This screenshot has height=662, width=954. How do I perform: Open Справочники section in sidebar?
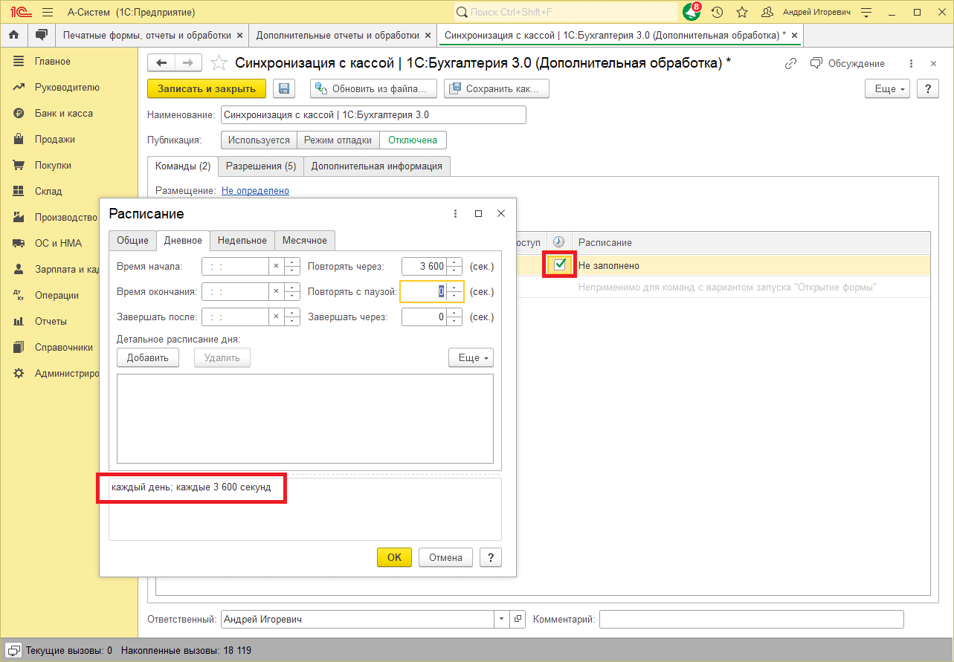[x=64, y=347]
